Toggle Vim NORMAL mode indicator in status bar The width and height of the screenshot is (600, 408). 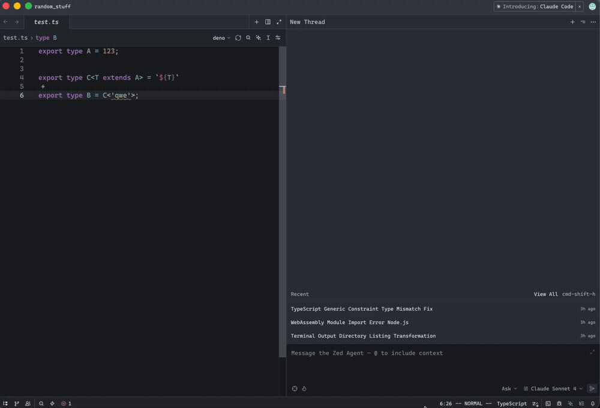(x=473, y=403)
